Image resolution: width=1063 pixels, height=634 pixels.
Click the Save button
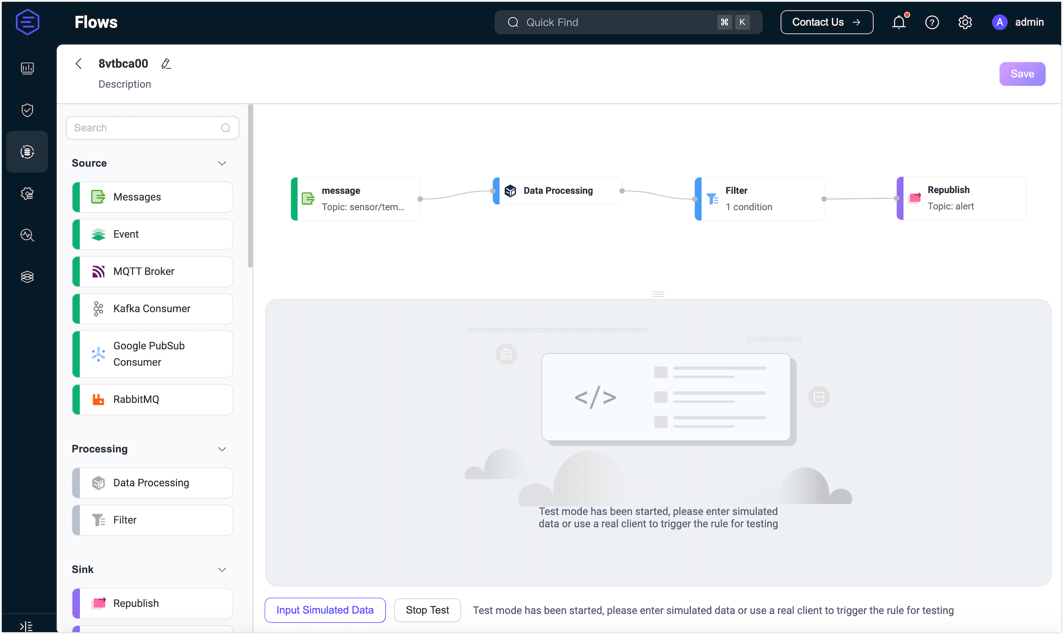pyautogui.click(x=1022, y=74)
